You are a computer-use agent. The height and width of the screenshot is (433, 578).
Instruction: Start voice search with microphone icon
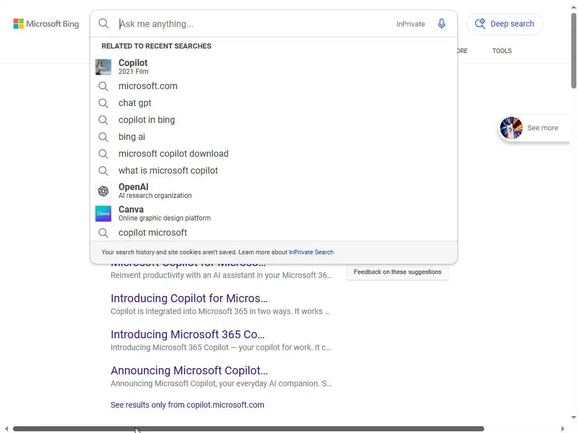441,24
